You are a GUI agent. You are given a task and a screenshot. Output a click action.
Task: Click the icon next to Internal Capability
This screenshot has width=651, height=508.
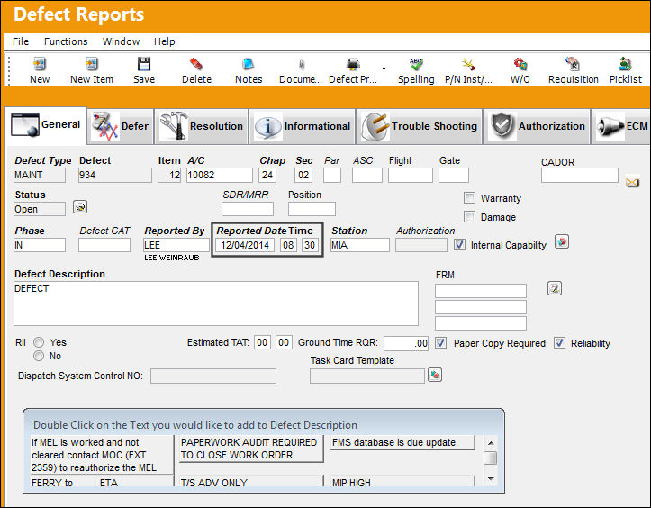pyautogui.click(x=561, y=241)
